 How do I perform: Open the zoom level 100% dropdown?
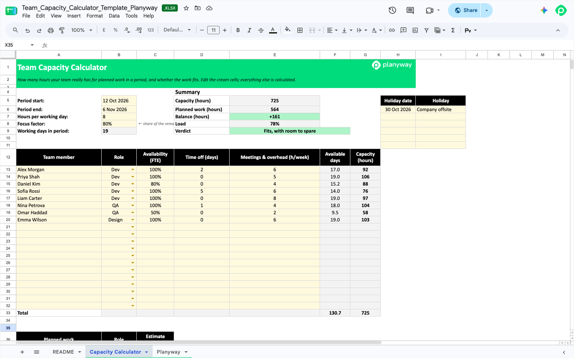[82, 30]
